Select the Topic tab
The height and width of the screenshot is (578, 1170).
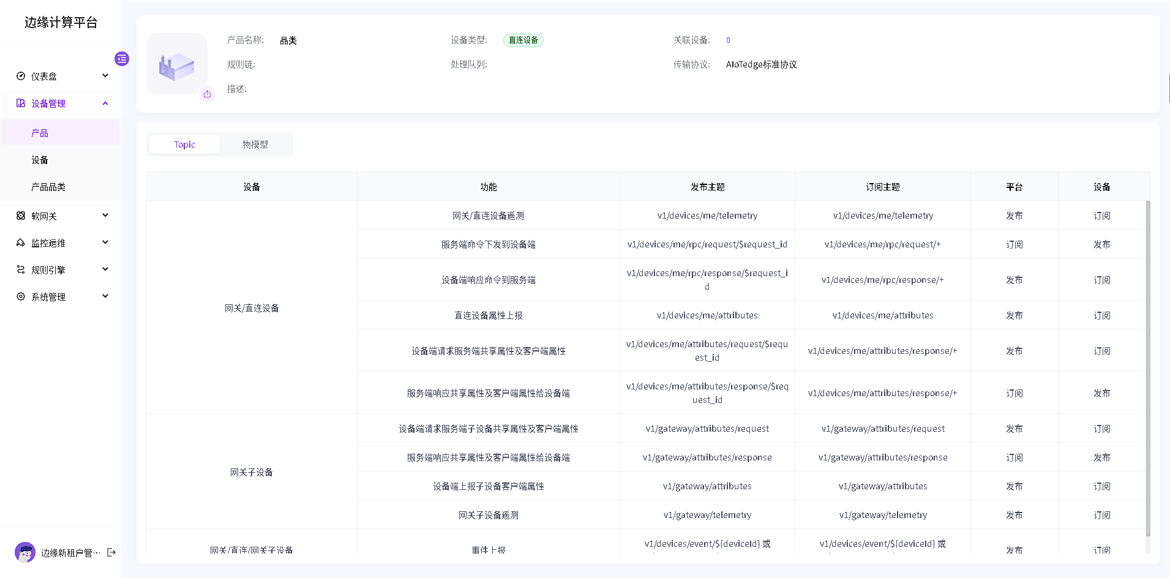pyautogui.click(x=184, y=144)
